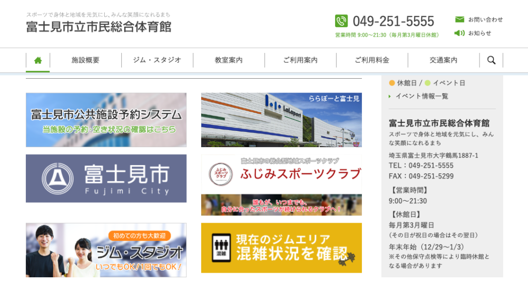This screenshot has width=528, height=304.
Task: Click the green home icon in navigation
Action: click(x=38, y=60)
